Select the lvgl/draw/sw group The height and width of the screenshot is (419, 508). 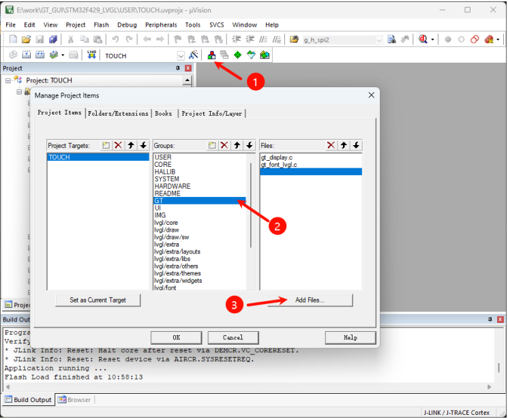pyautogui.click(x=200, y=237)
